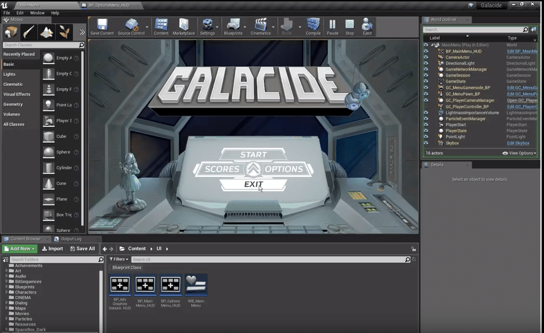
Task: Open the Cinematics toolbar icon
Action: pos(260,26)
